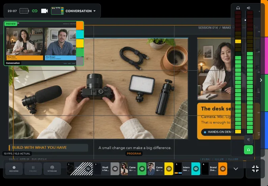Image resolution: width=268 pixels, height=186 pixels.
Task: Click the 10 FPS / 10,0 ACTUAL readout
Action: click(x=17, y=154)
